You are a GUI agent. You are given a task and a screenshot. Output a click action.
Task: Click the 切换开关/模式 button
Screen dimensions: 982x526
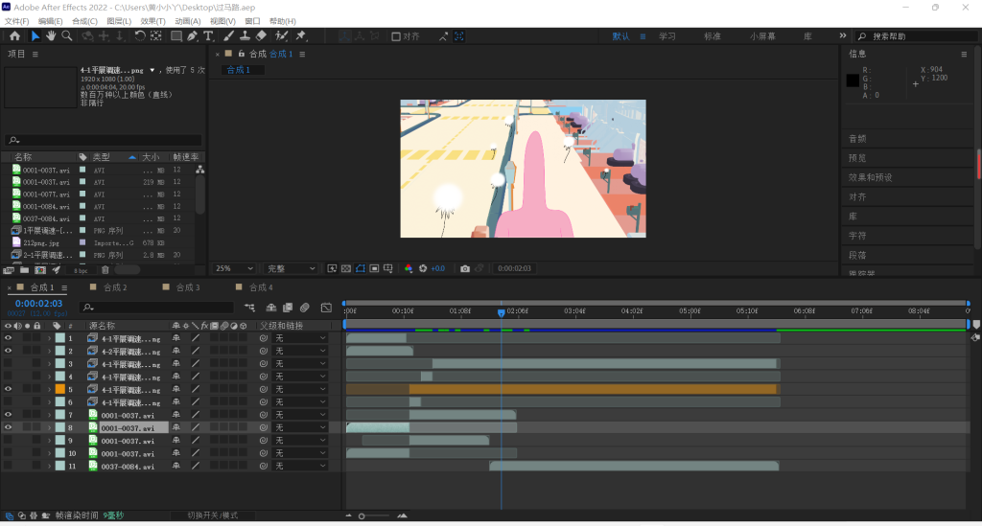212,515
